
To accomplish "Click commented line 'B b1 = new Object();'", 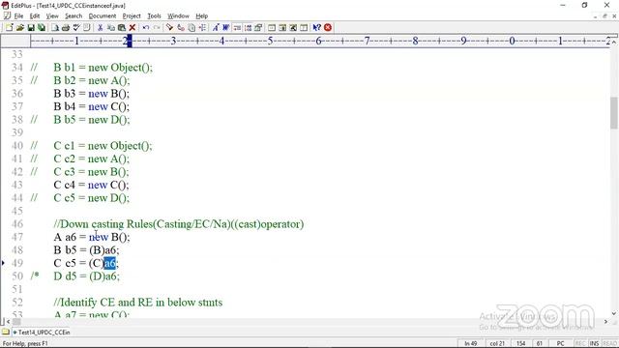I will (103, 68).
